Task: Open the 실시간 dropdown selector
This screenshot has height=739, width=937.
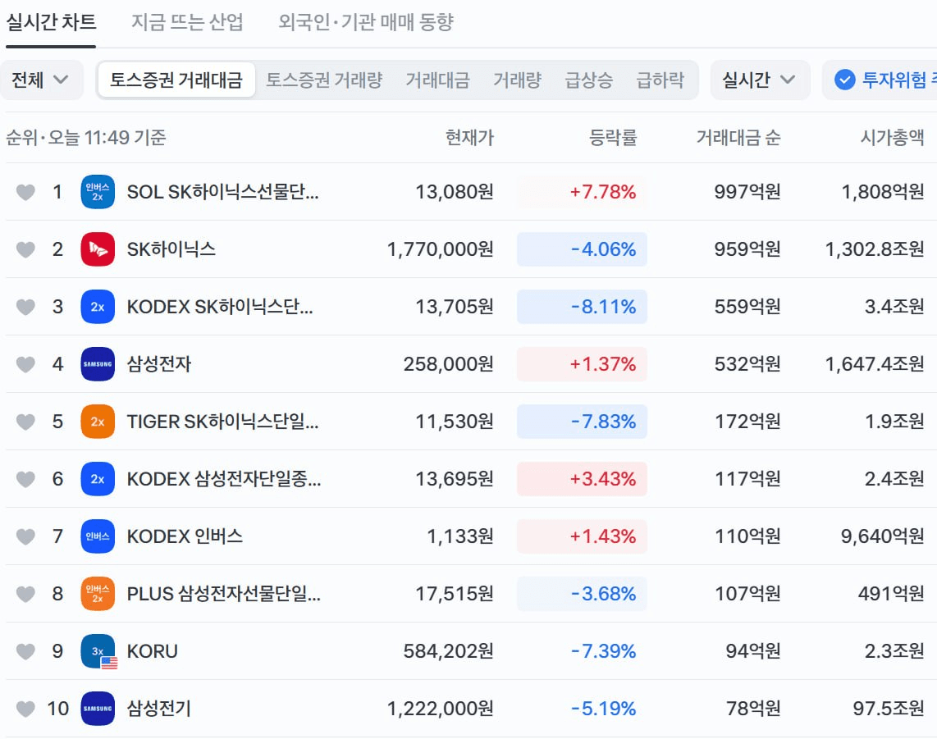Action: click(x=760, y=80)
